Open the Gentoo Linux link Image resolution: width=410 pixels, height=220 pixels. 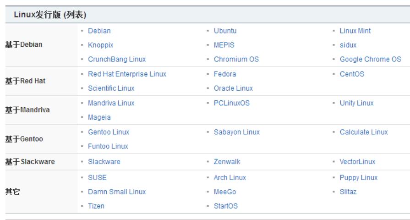[109, 132]
